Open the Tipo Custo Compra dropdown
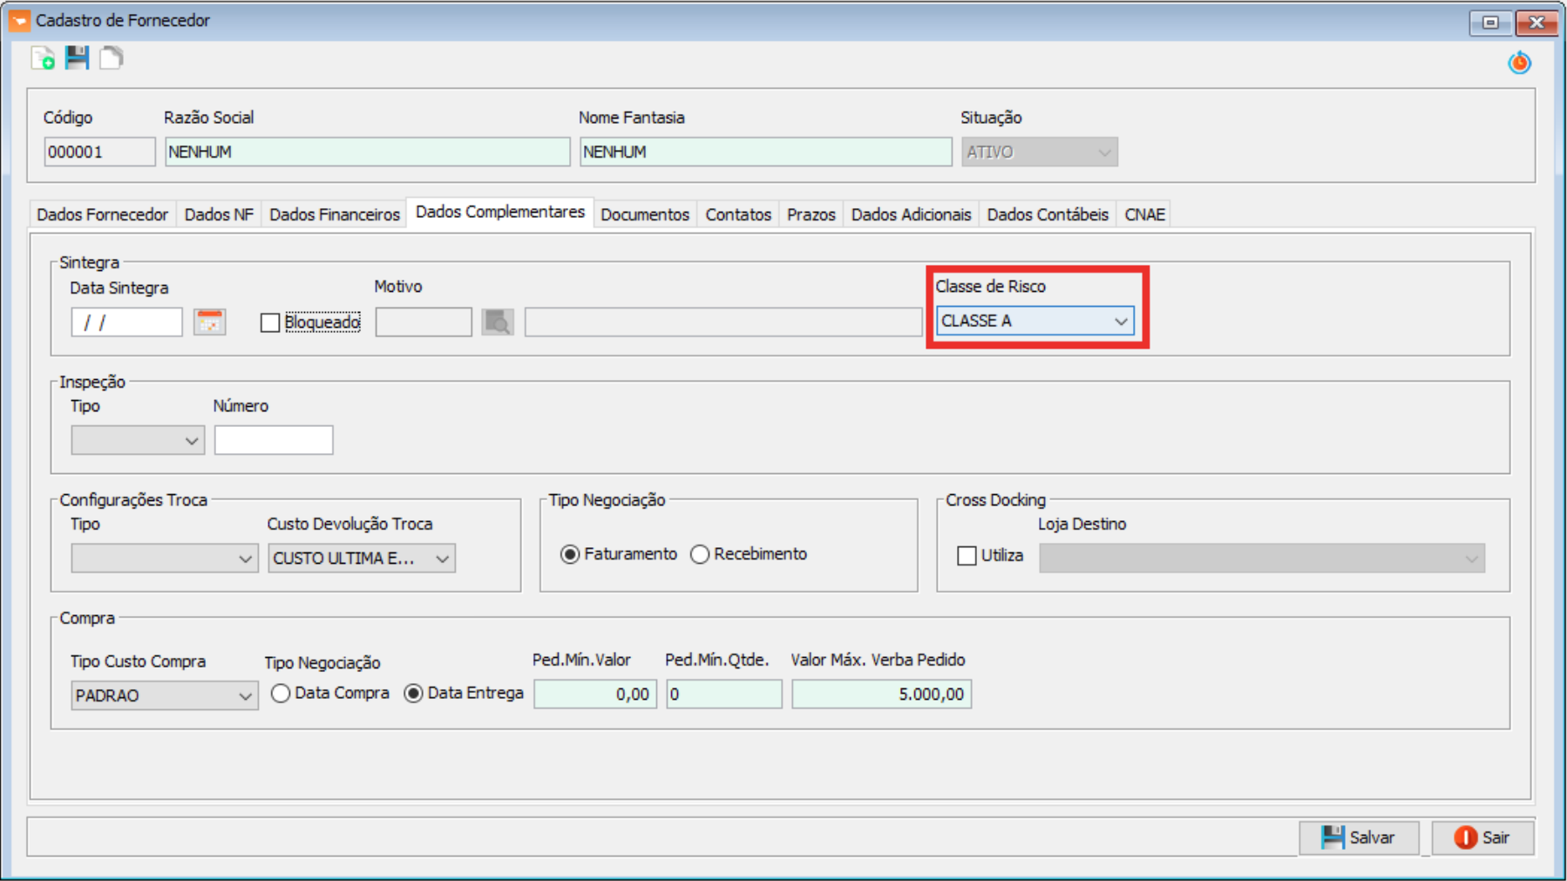The width and height of the screenshot is (1567, 881). (245, 696)
